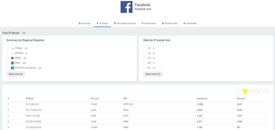Viewport: 275px width, 130px height.
Task: Click the IP Block column header
Action: (x=30, y=98)
